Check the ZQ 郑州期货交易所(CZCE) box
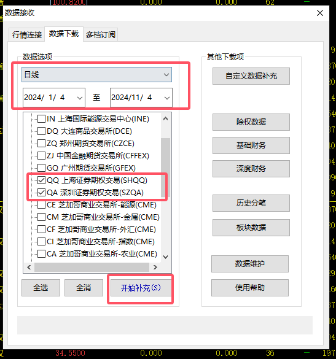Viewport: 336px width, 359px height. coord(41,144)
